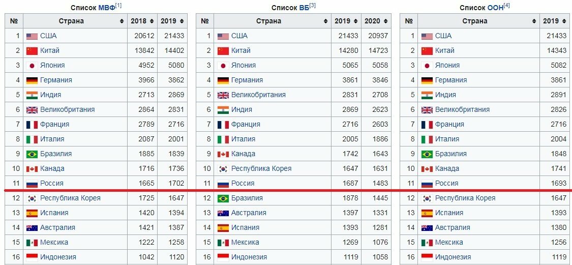Click the USA flag in the ООН table
Viewport: 572px width, 265px height.
click(427, 36)
